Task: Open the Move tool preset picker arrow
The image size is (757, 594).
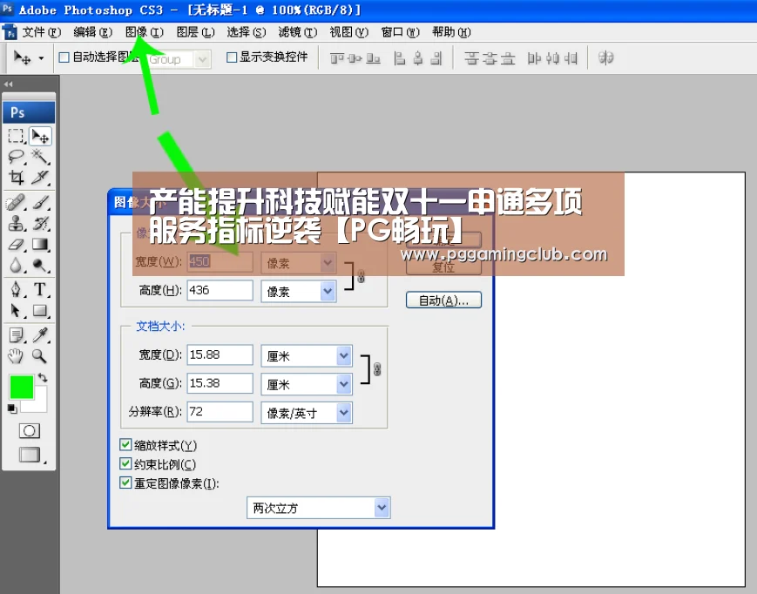Action: pos(41,58)
